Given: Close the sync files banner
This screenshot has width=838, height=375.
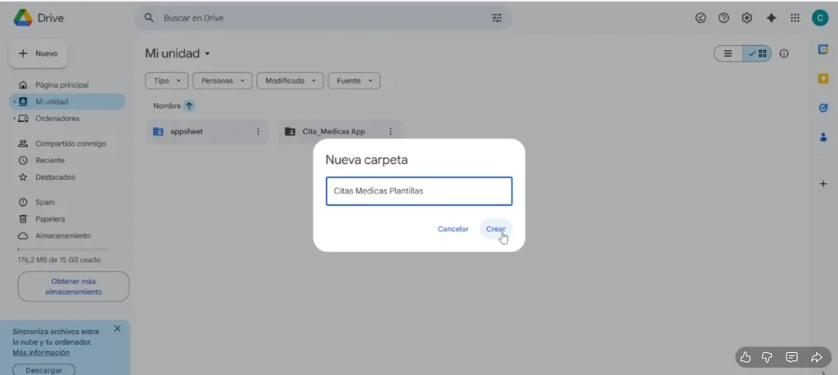Looking at the screenshot, I should pos(117,328).
